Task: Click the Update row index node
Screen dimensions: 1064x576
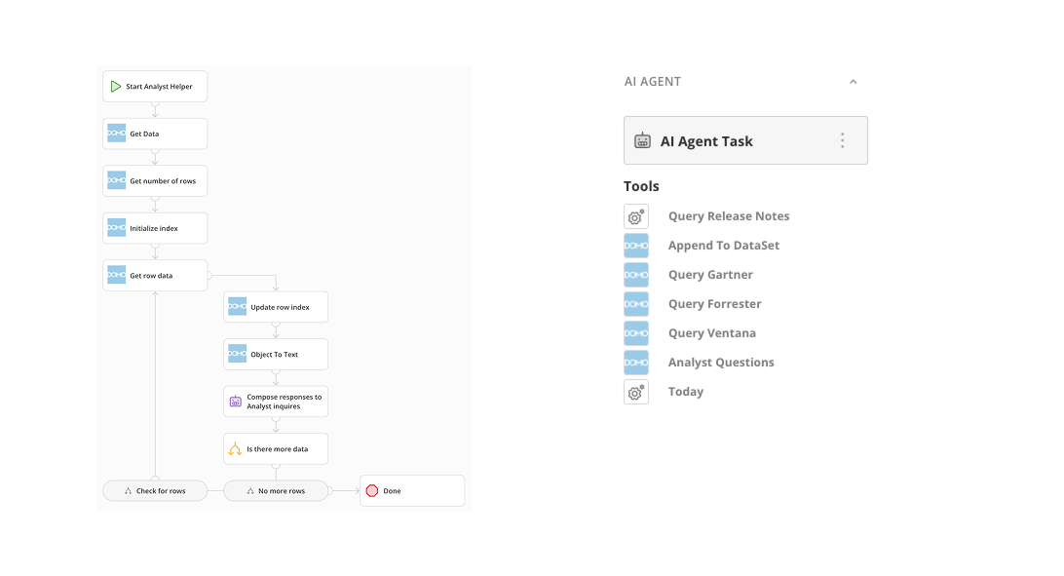Action: (276, 306)
